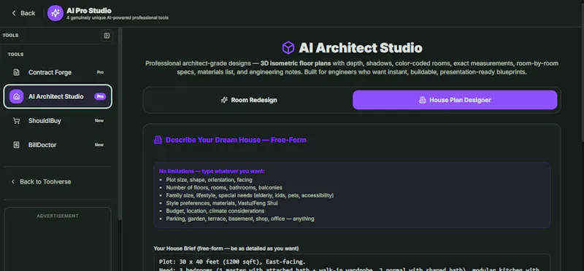This screenshot has width=584, height=271.
Task: Click 'Budget, location, climate considerations' bullet
Action: point(215,211)
